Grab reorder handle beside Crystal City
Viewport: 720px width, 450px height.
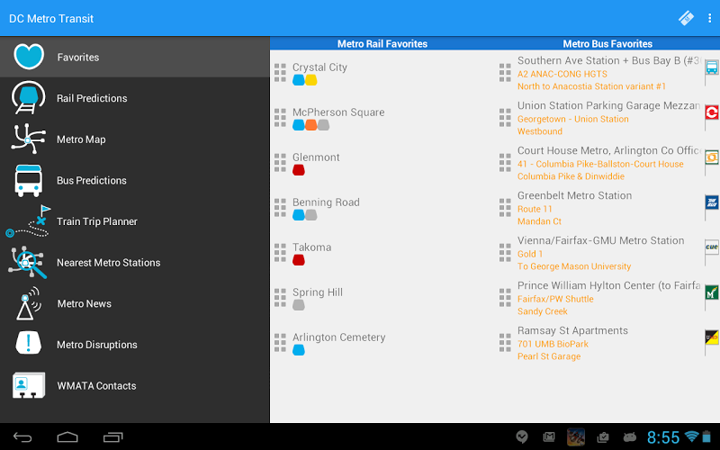coord(280,73)
